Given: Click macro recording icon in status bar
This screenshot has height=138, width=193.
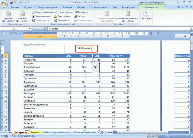Looking at the screenshot, I should coord(13,136).
